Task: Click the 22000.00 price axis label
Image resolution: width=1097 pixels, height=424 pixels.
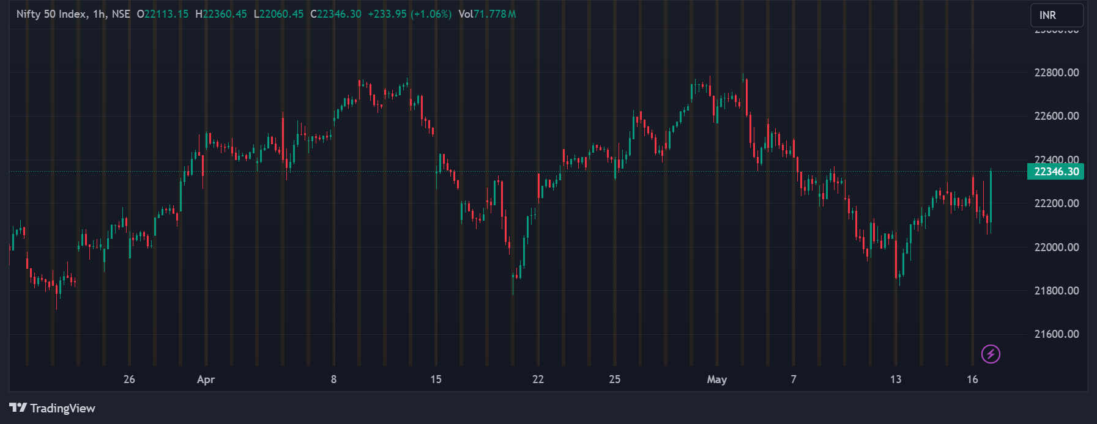Action: pyautogui.click(x=1057, y=247)
